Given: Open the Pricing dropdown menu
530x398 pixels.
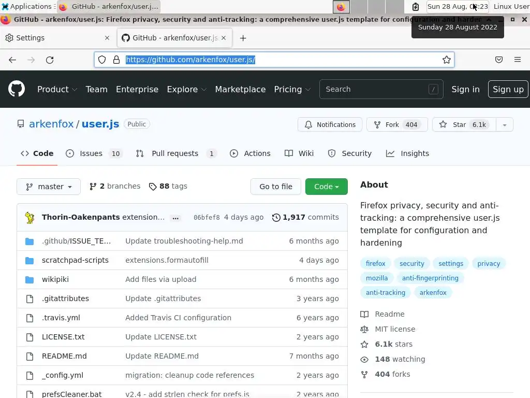Looking at the screenshot, I should [x=292, y=89].
